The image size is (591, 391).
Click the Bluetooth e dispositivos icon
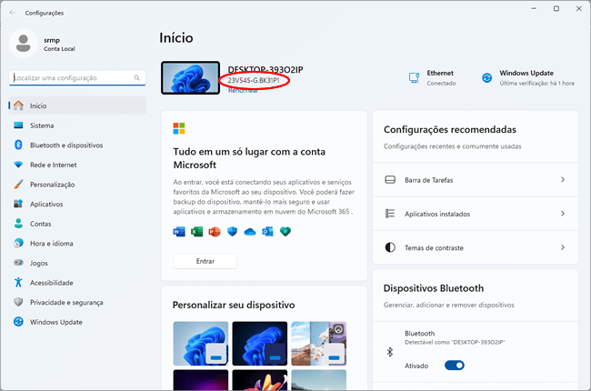[18, 145]
